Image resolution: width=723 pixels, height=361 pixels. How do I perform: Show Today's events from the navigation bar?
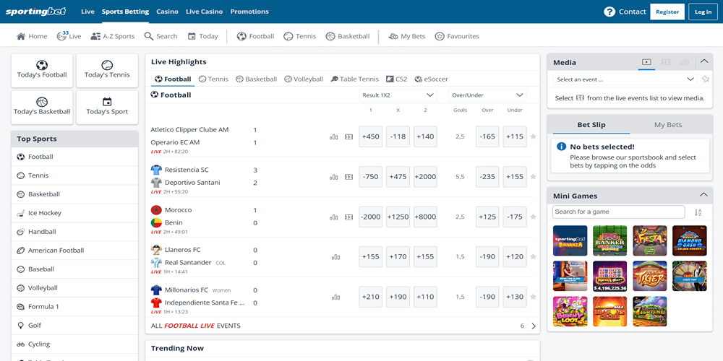click(x=203, y=36)
